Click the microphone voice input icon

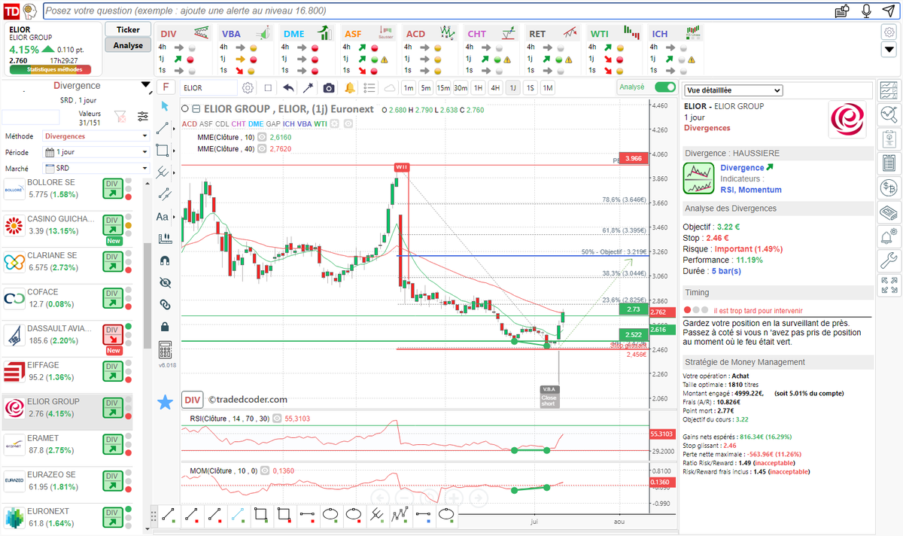867,11
